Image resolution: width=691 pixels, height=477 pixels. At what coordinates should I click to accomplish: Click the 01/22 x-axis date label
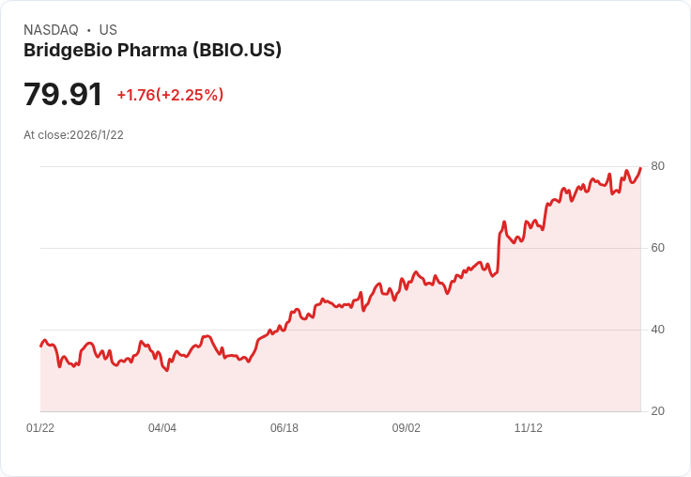40,427
